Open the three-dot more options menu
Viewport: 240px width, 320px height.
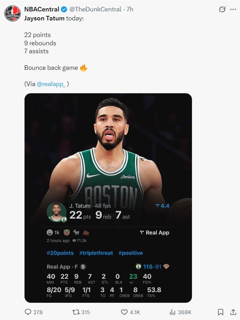233,9
